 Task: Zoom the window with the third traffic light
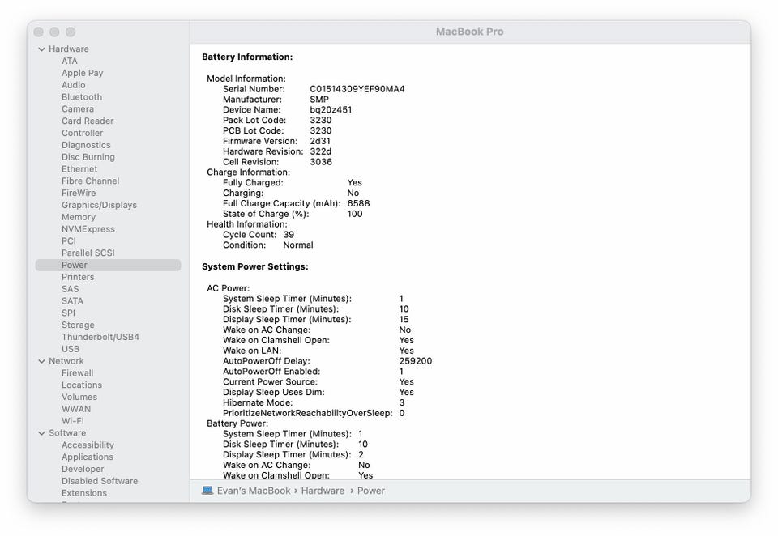click(x=71, y=32)
